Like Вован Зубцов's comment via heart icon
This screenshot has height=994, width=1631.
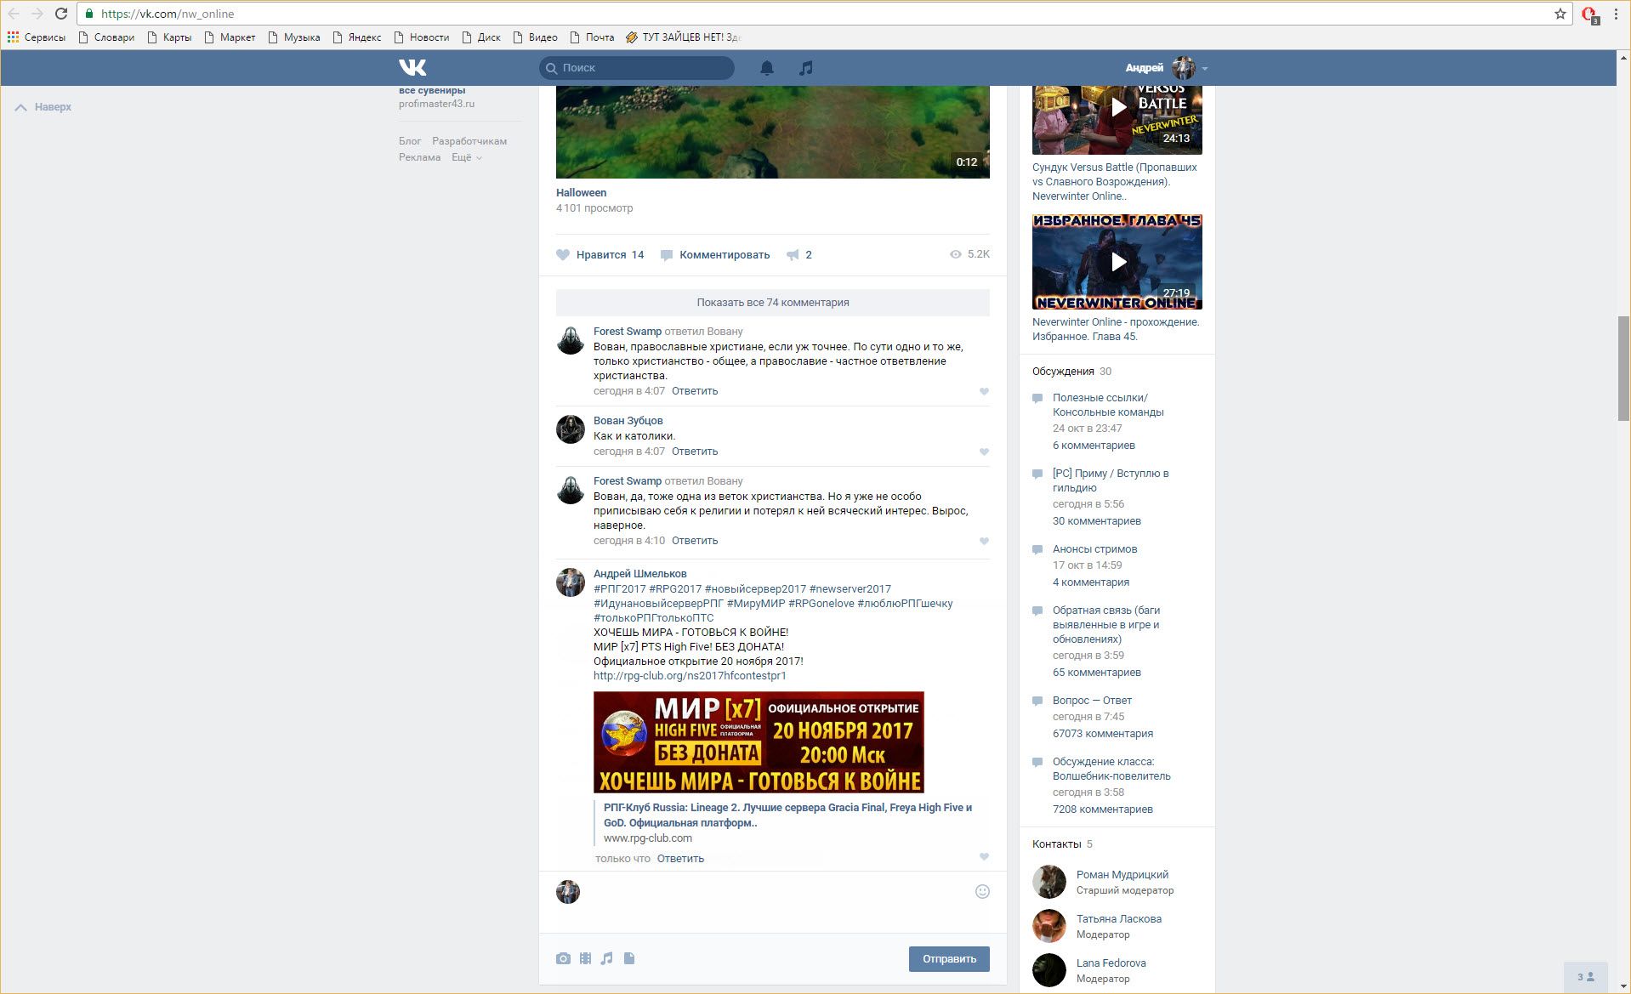click(984, 452)
